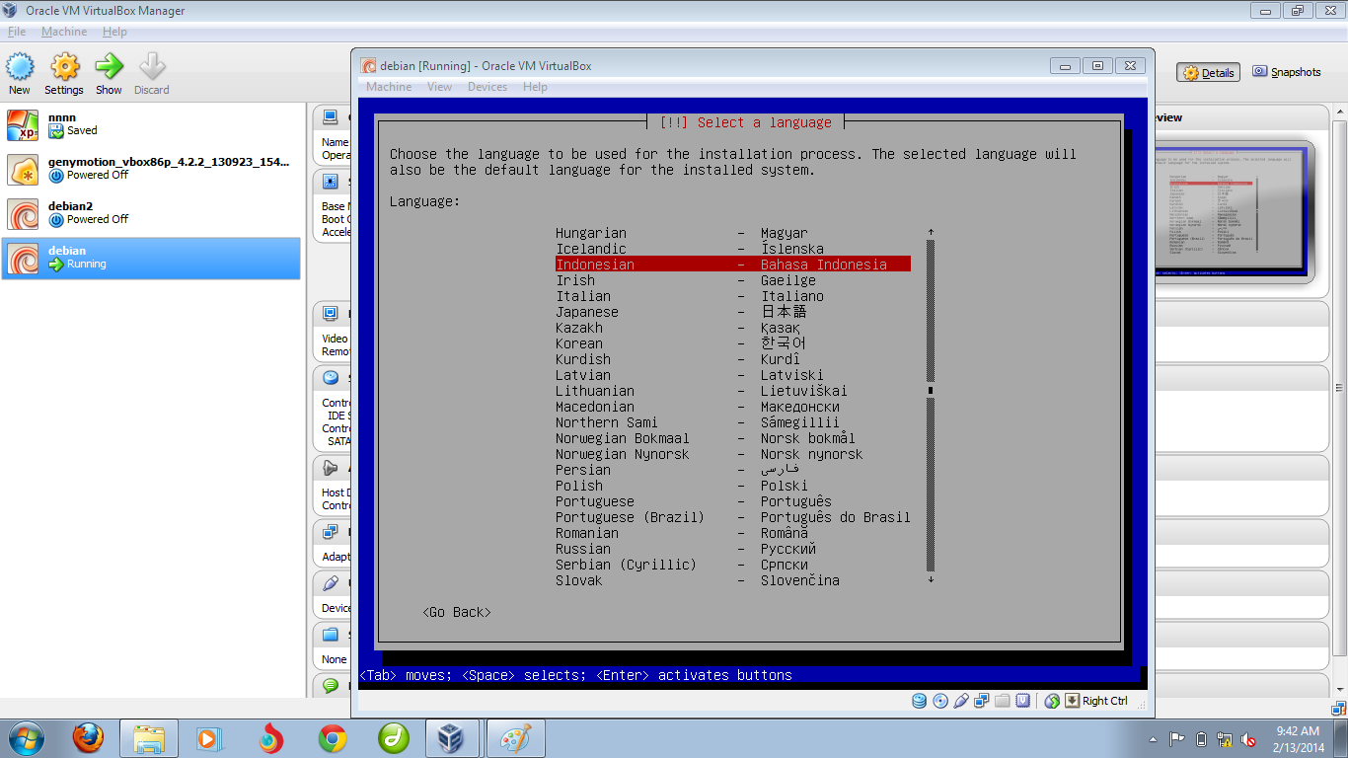
Task: Click the taskbar clock showing 9:42 AM
Action: 1298,738
